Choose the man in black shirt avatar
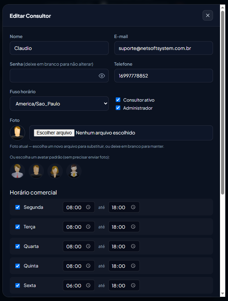228x301 pixels. pos(36,171)
